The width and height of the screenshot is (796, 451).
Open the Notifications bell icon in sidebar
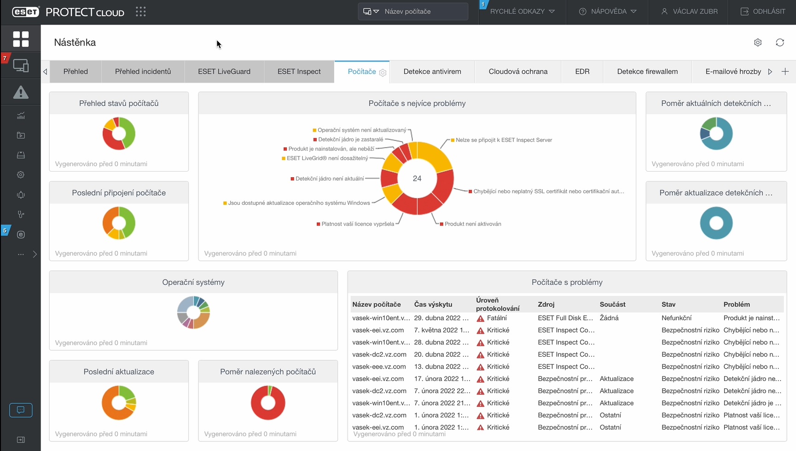click(x=21, y=195)
